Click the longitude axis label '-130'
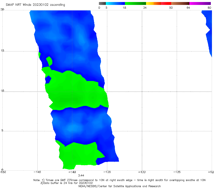This screenshot has height=188, width=214. (142, 172)
